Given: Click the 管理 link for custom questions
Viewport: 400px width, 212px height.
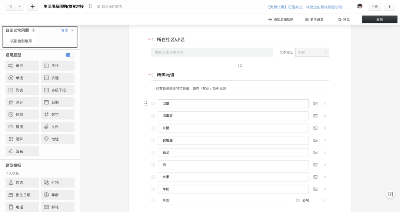Looking at the screenshot, I should [64, 30].
